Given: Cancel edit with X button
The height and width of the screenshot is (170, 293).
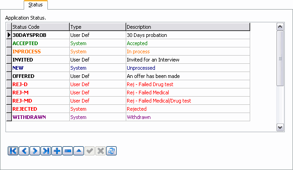Looking at the screenshot, I should tap(101, 151).
